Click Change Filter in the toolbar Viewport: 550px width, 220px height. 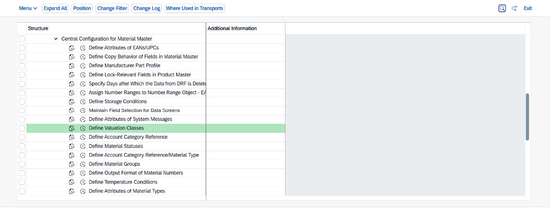point(112,8)
